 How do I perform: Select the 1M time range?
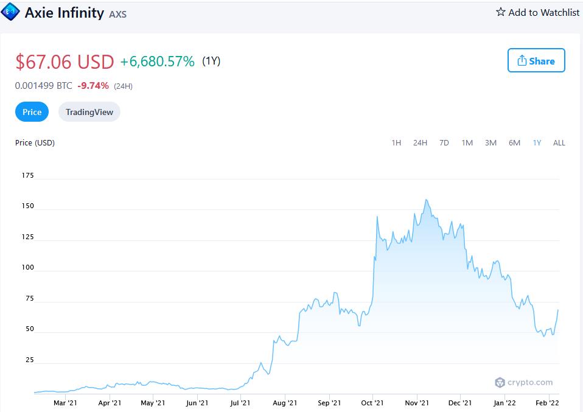(467, 143)
